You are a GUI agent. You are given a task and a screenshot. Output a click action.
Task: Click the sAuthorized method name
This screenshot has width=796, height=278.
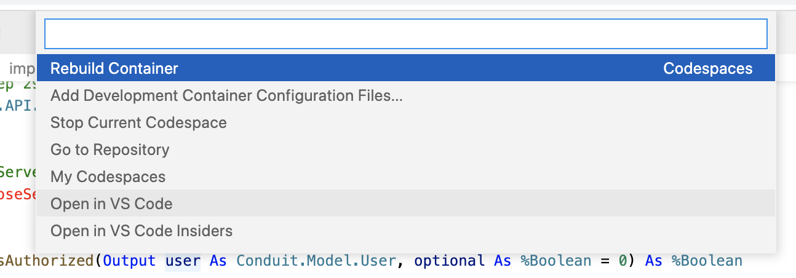(x=46, y=261)
